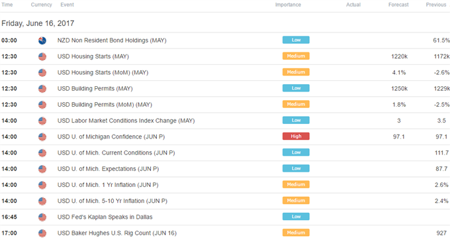The height and width of the screenshot is (240, 450).
Task: Click the Friday, June 16, 2017 date heading
Action: coord(38,23)
